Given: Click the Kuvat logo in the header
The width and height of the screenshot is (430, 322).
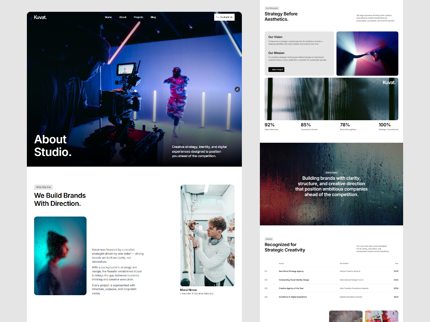Looking at the screenshot, I should (40, 17).
